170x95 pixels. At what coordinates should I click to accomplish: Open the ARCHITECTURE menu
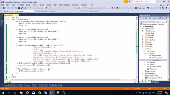pos(64,5)
